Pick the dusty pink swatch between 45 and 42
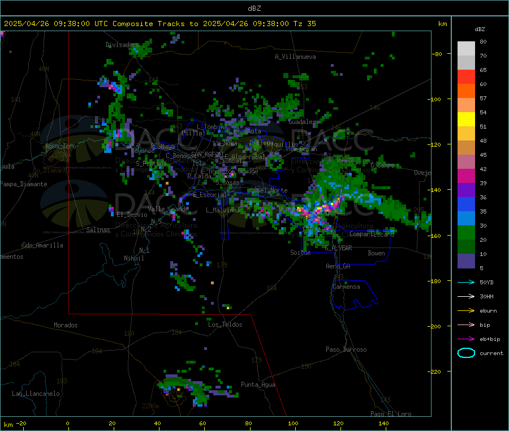Viewport: 509px width, 431px height. pos(466,162)
